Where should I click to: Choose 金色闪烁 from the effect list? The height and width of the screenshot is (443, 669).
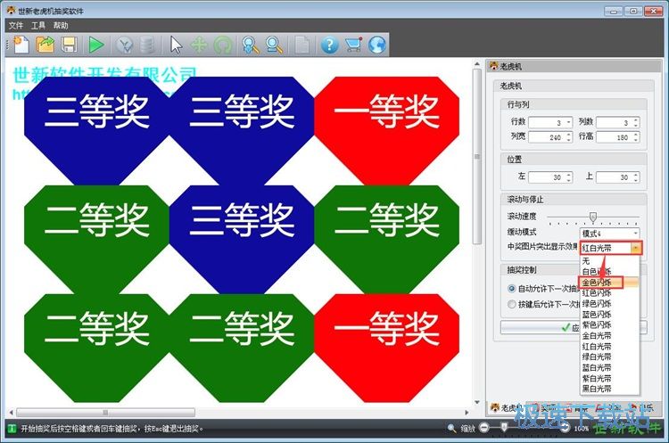pos(610,283)
